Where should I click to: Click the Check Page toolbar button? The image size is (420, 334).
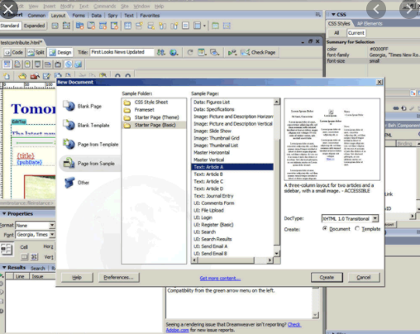258,52
